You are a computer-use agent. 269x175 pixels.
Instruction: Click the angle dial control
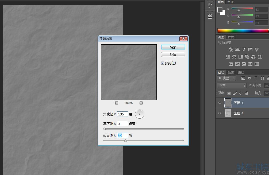coord(140,114)
